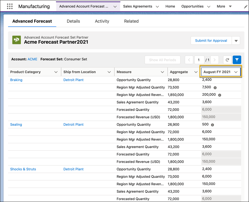Click the info icon beside 200,000
The height and width of the screenshot is (202, 249).
(x=220, y=95)
